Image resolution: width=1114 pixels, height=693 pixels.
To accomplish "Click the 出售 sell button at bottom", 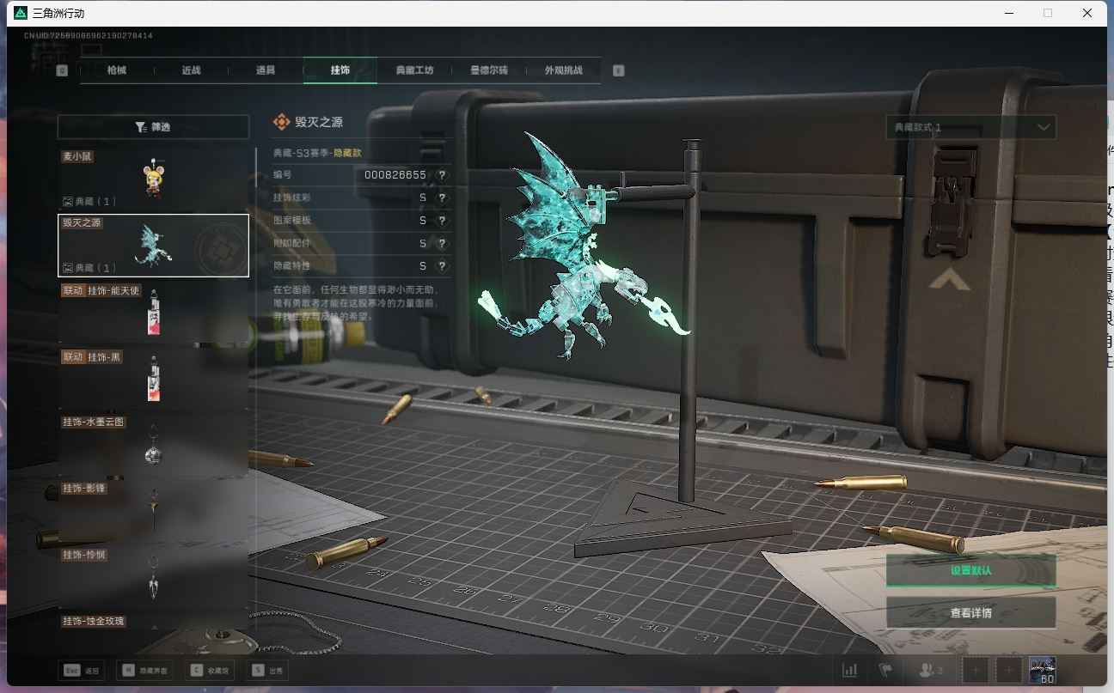I will [x=266, y=671].
